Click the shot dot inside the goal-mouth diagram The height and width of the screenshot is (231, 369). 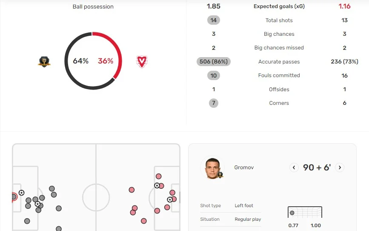click(x=292, y=213)
